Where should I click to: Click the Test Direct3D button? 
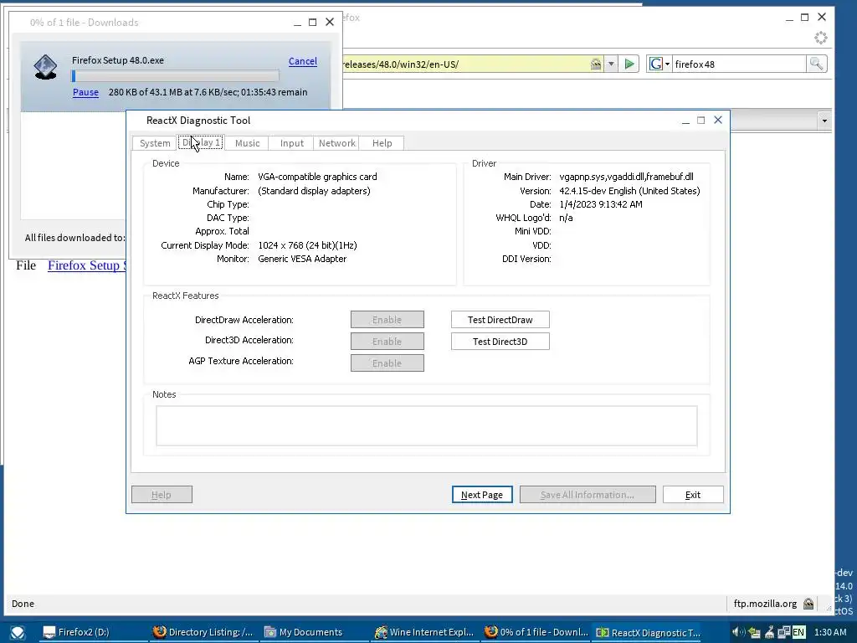[x=500, y=342]
